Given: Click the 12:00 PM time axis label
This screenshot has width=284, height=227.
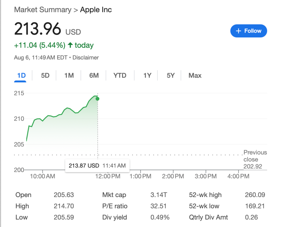Looking at the screenshot, I should tap(108, 176).
